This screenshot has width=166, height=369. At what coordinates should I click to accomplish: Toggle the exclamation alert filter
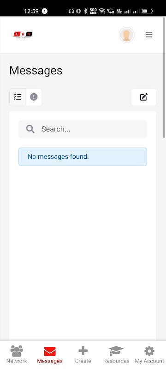34,97
